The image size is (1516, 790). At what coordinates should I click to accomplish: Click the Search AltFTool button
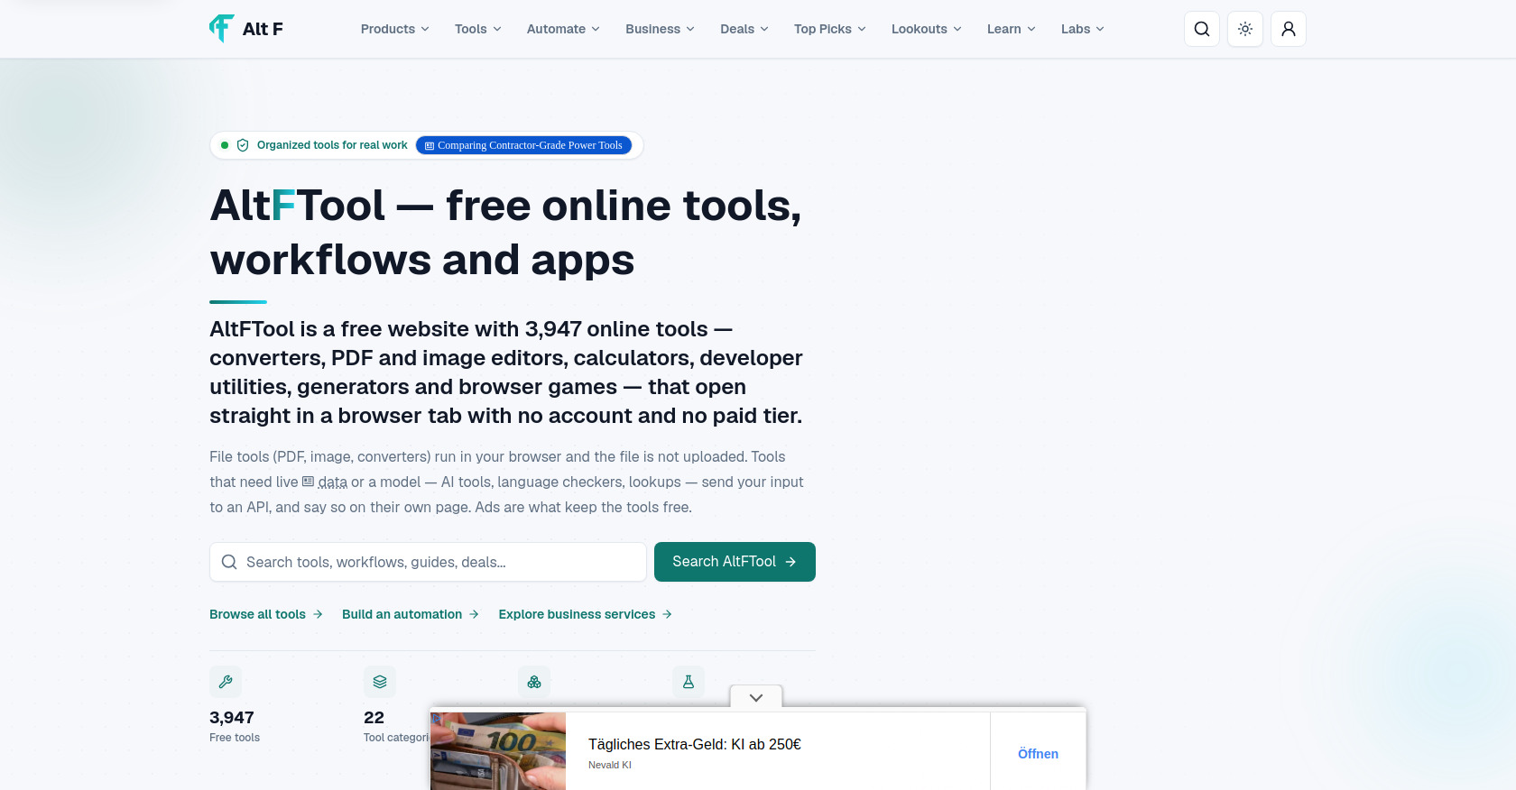coord(735,562)
